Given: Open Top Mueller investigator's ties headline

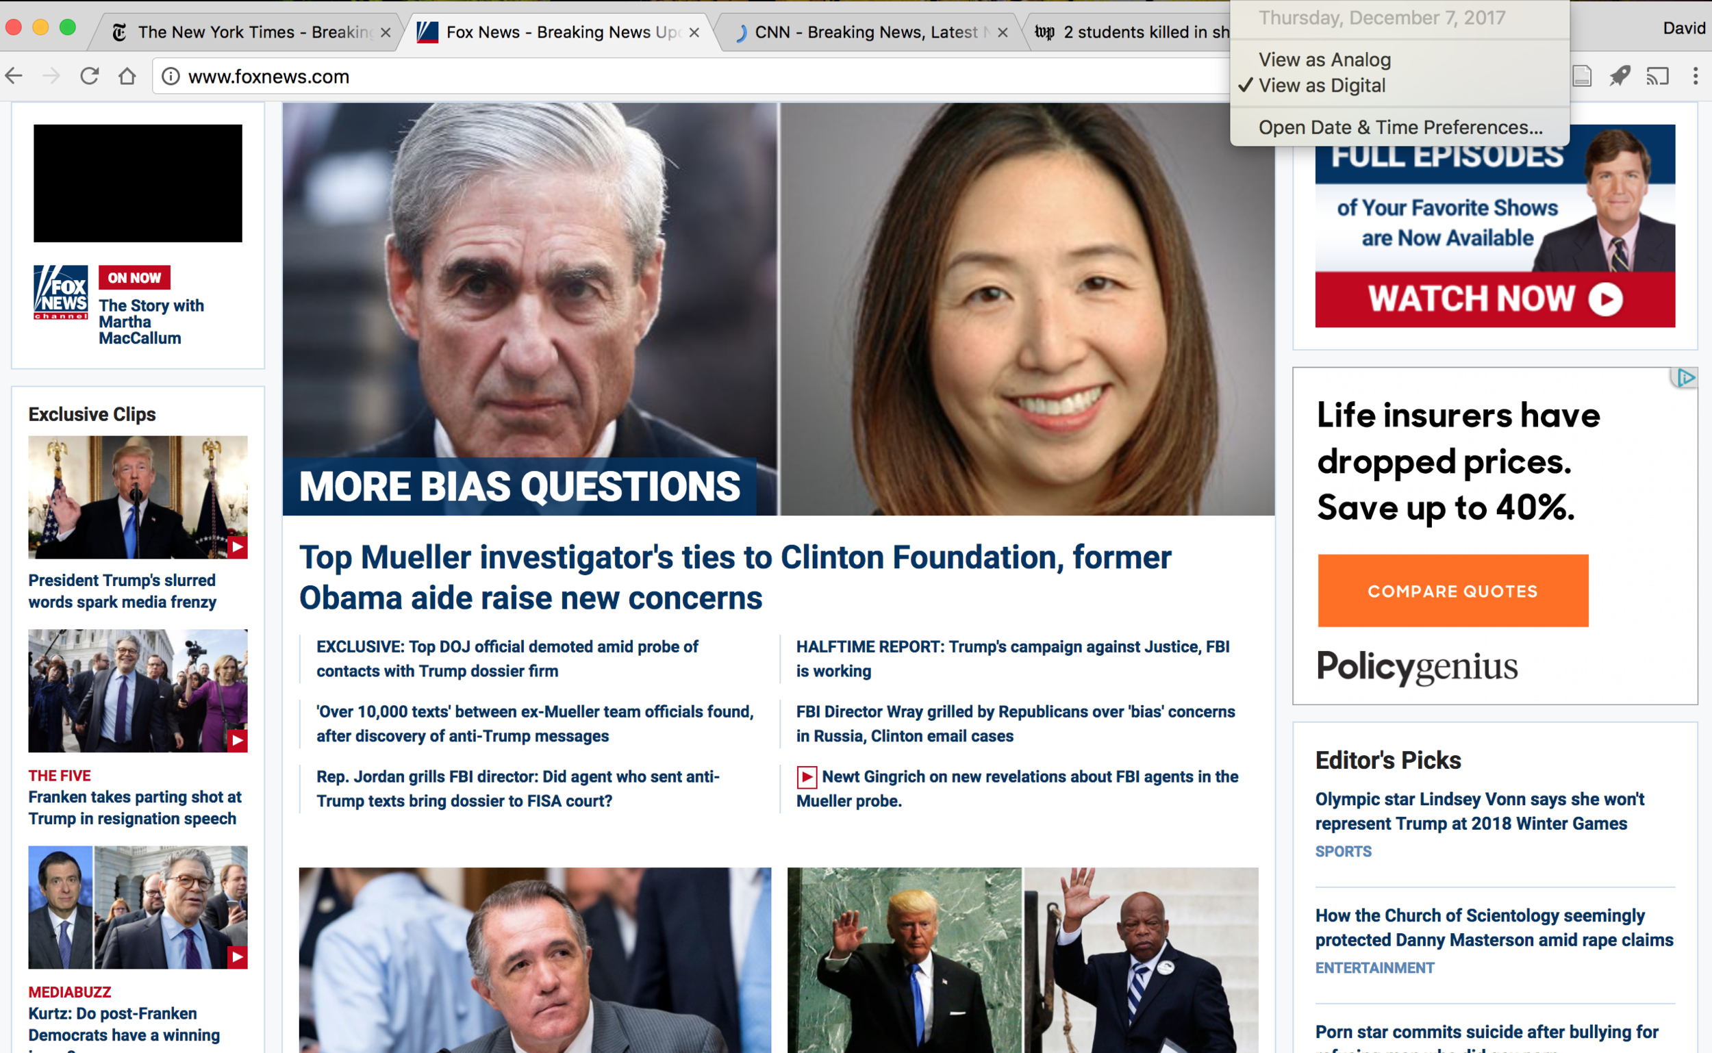Looking at the screenshot, I should click(735, 577).
